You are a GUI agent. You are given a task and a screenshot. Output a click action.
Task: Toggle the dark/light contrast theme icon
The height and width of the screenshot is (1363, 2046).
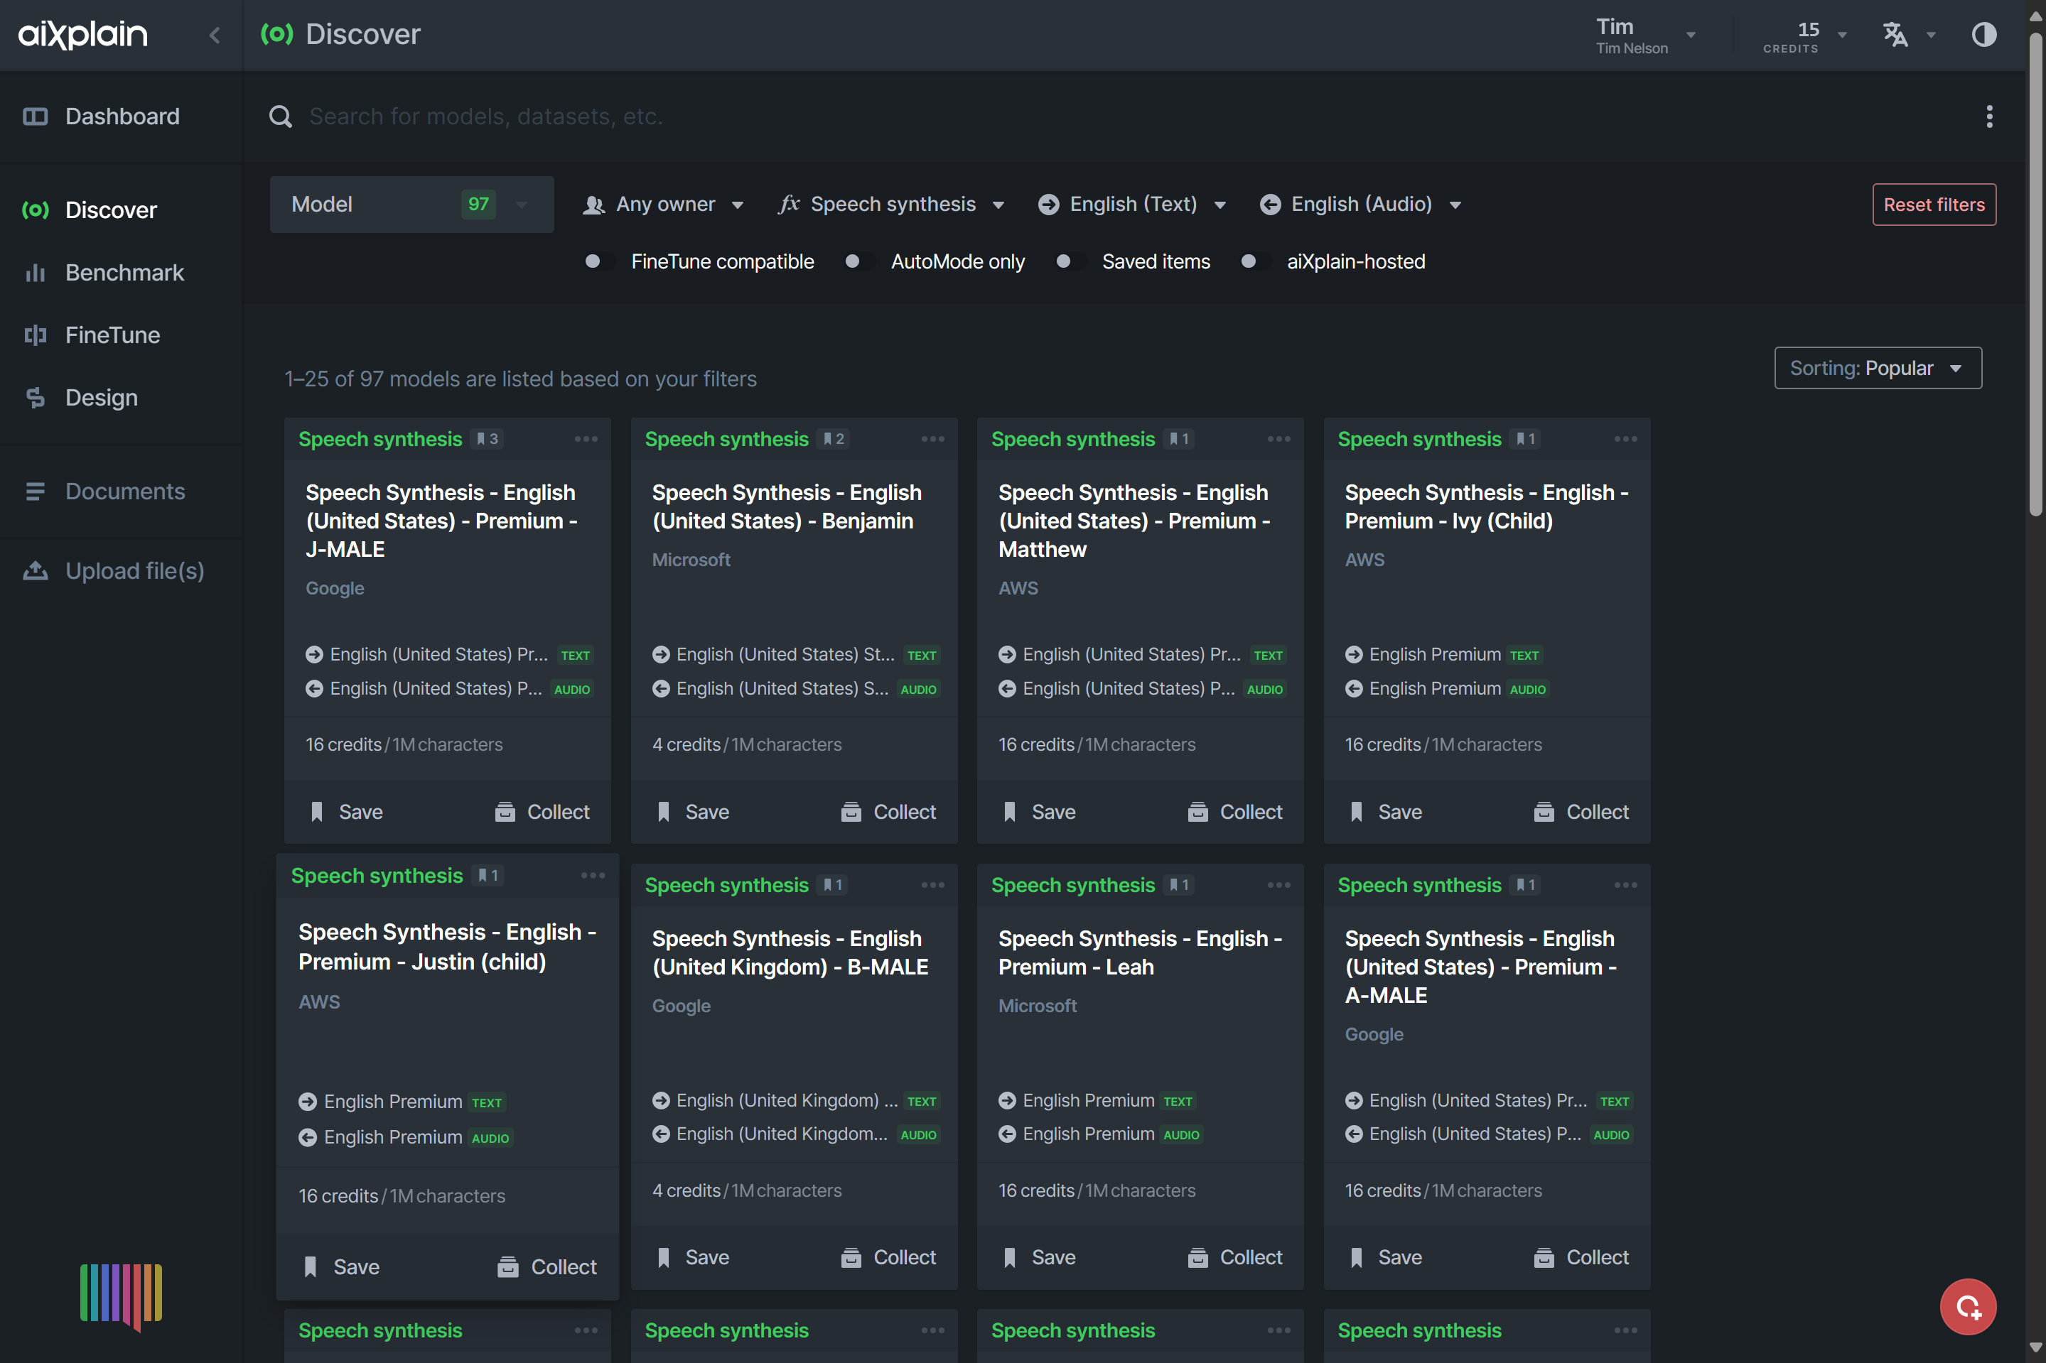point(1983,35)
